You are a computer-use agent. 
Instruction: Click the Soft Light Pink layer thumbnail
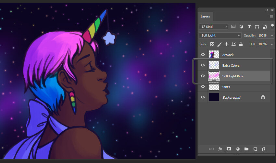[x=214, y=76]
